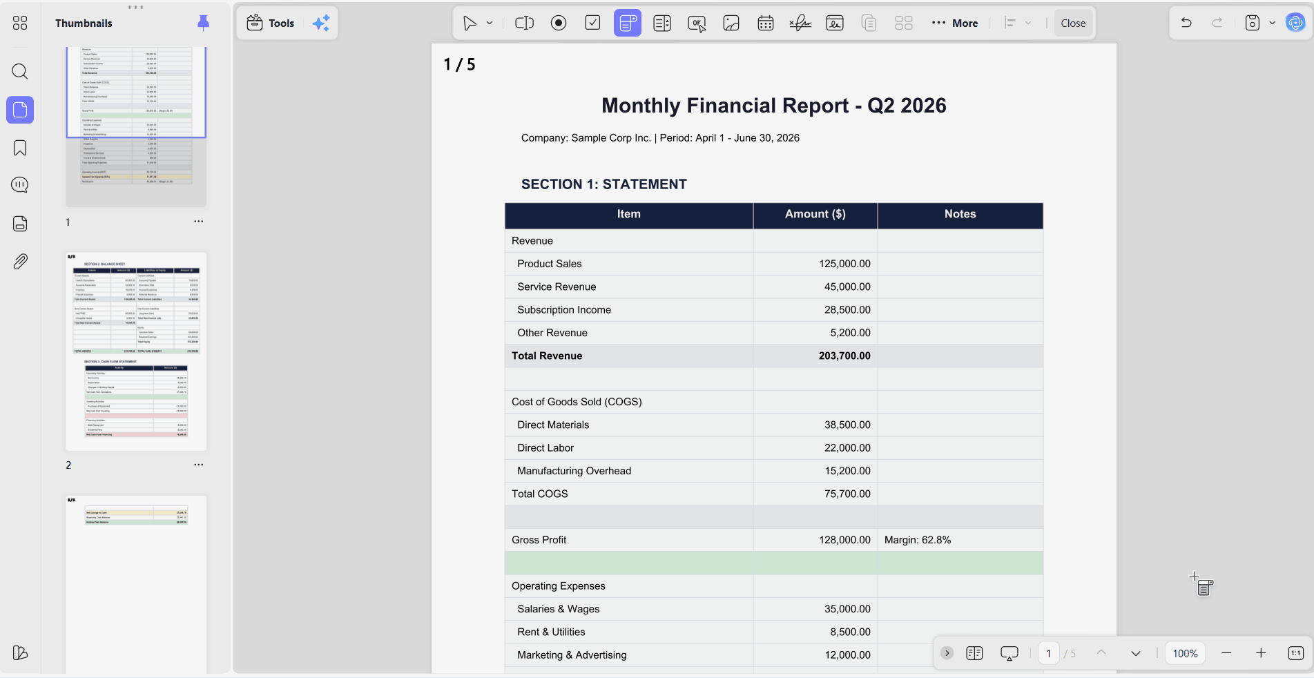Click the Total Revenue amount 203,700.00
This screenshot has height=678, width=1314.
coord(844,356)
